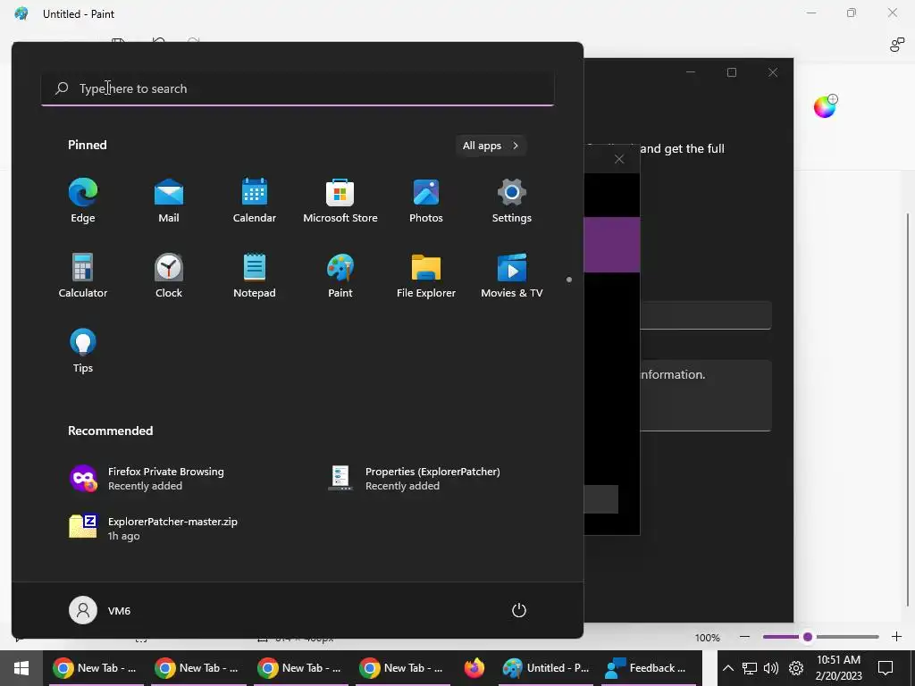This screenshot has width=915, height=686.
Task: Close the small dialog with X button
Action: point(619,159)
